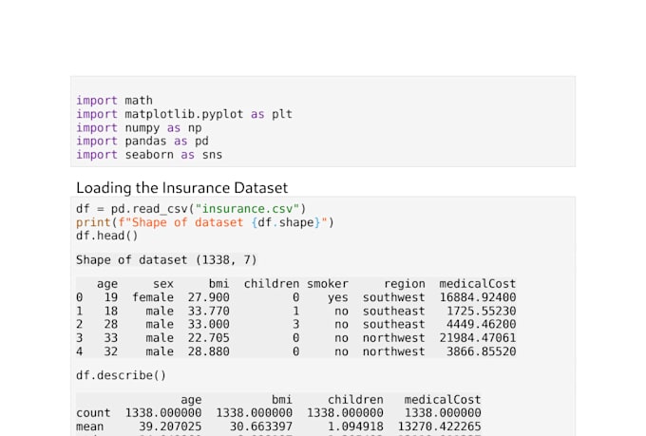Click the 'female' cell in row 0
The image size is (646, 436).
click(x=153, y=297)
